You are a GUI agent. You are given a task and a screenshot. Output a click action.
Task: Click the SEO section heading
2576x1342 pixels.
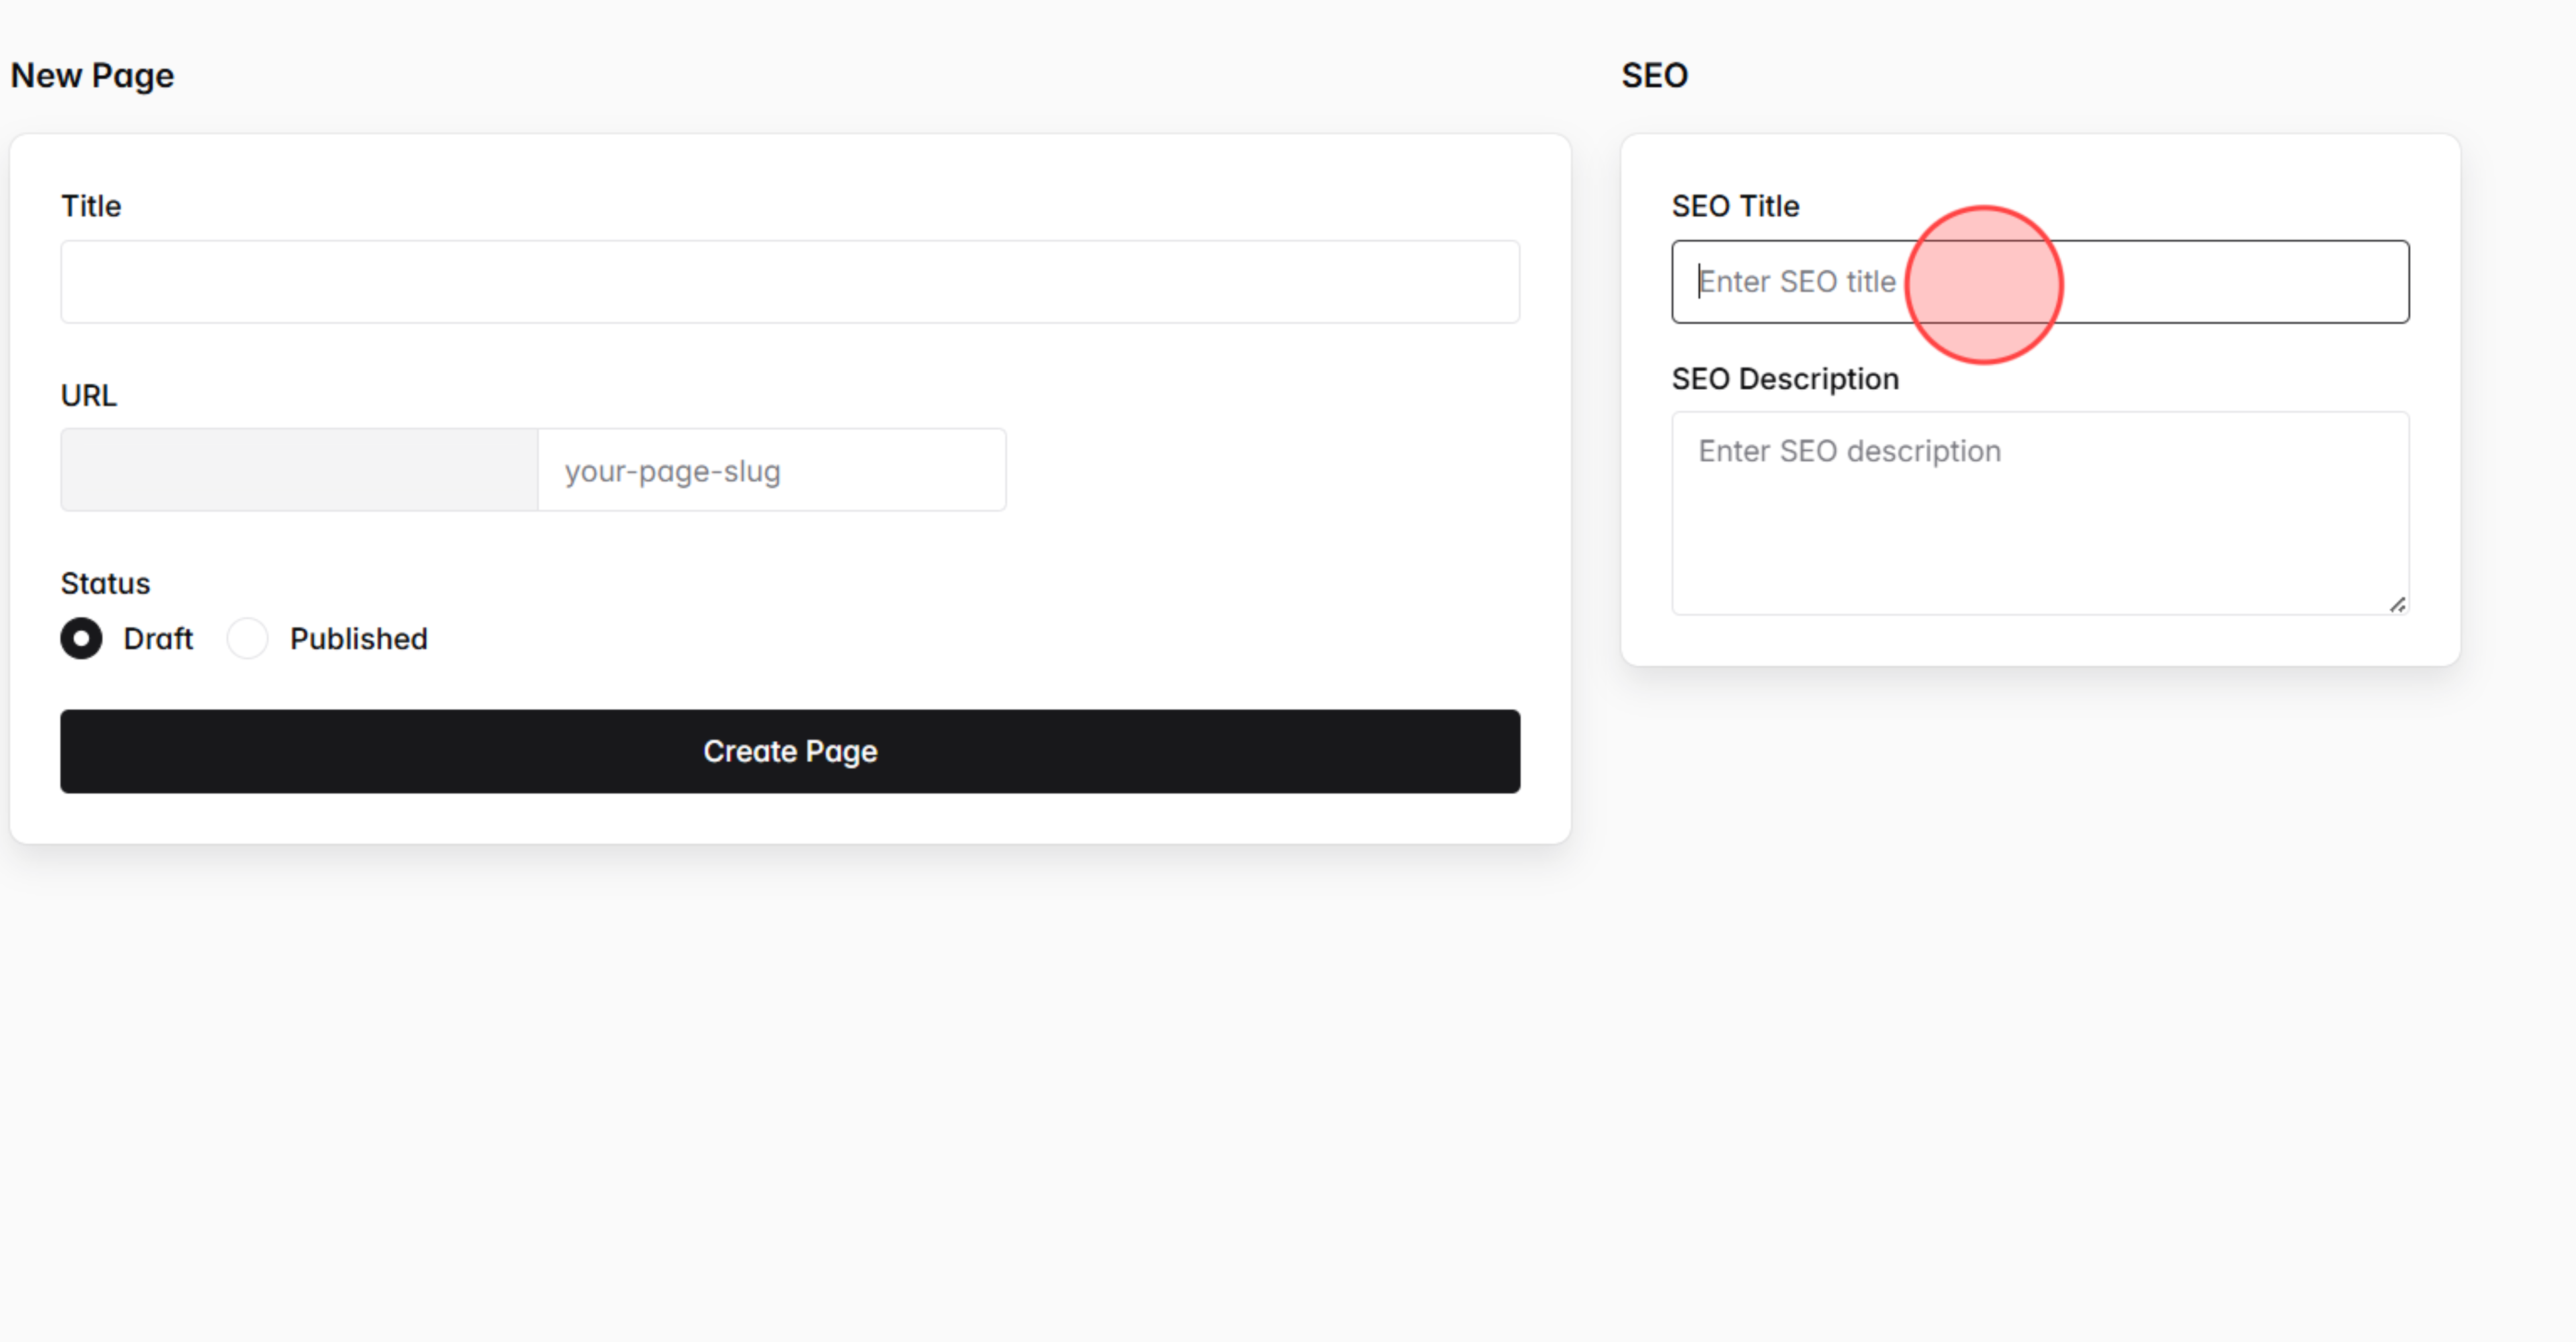[x=1655, y=75]
